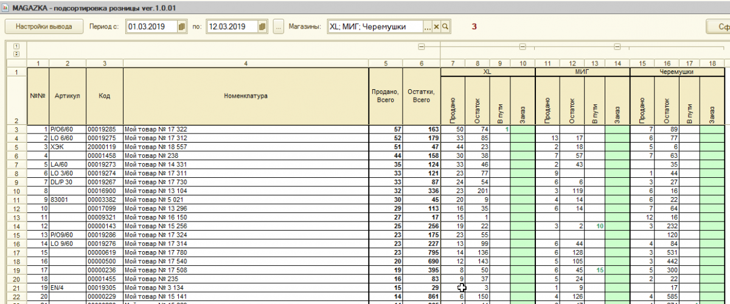
Task: Select column header 4
Action: pos(246,63)
